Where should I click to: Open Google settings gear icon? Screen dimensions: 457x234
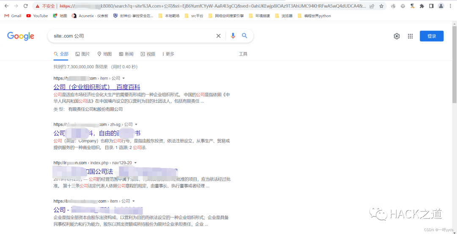(x=396, y=36)
